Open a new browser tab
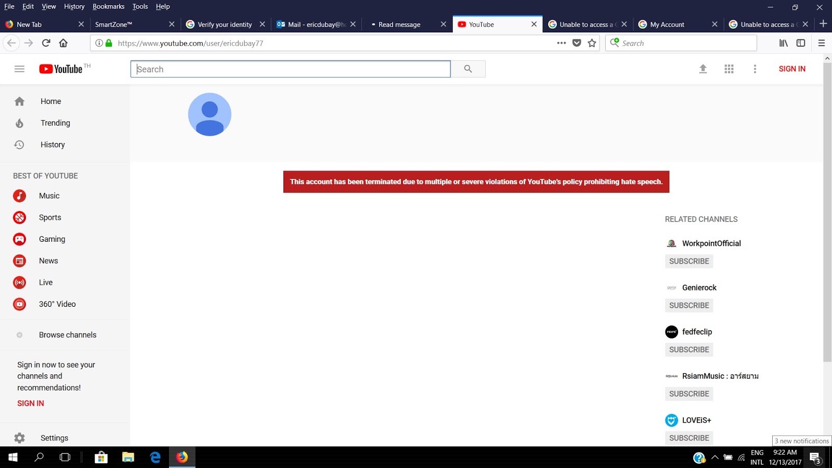Screen dimensions: 832x468 coord(823,24)
